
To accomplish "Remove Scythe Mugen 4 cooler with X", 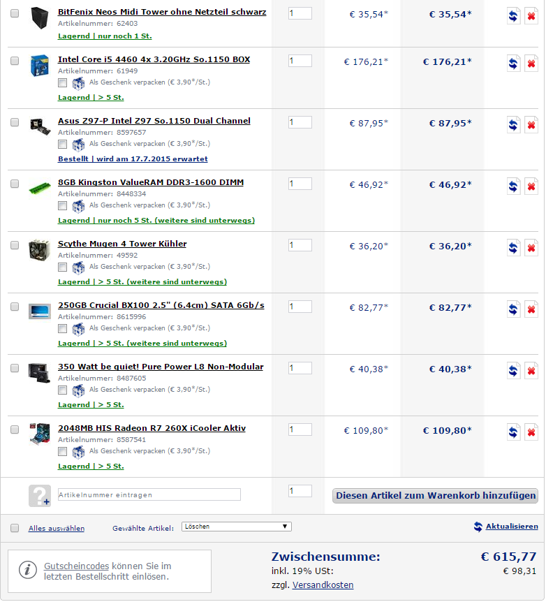I will coord(531,248).
